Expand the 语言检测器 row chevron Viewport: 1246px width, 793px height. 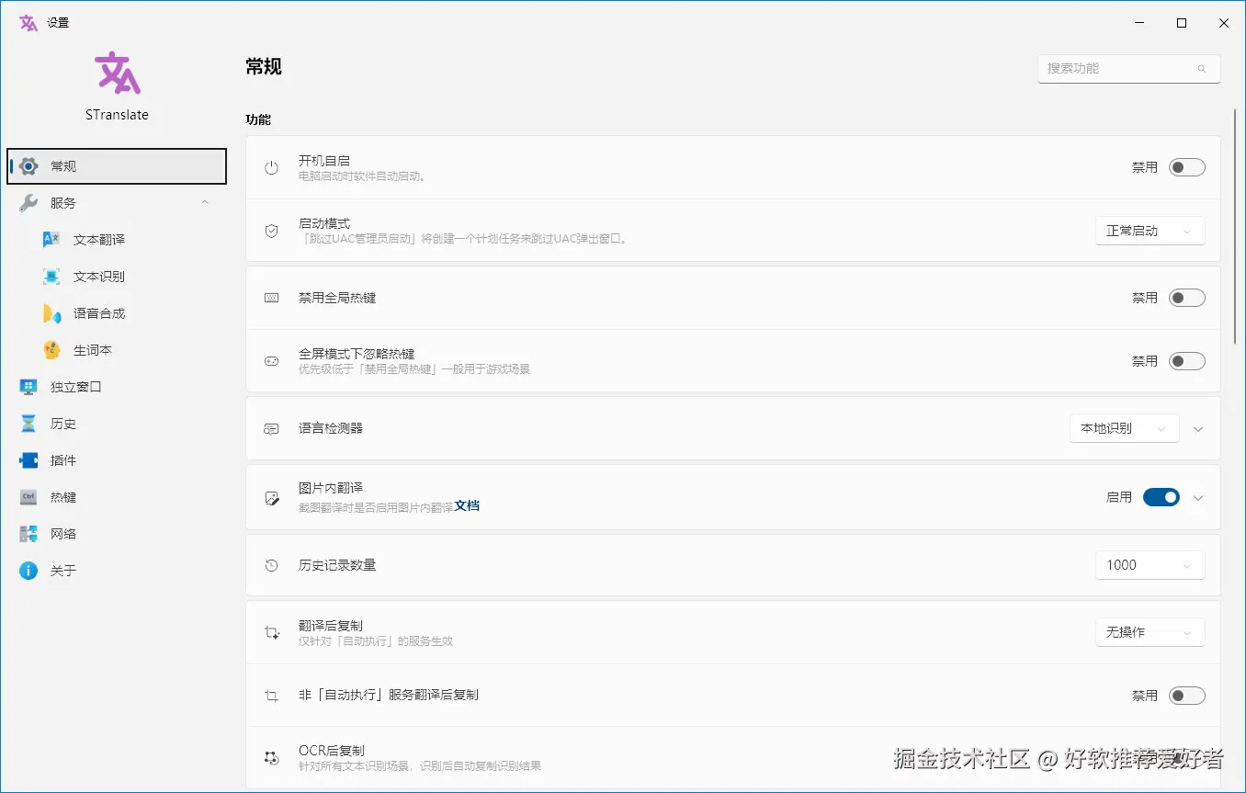coord(1197,428)
